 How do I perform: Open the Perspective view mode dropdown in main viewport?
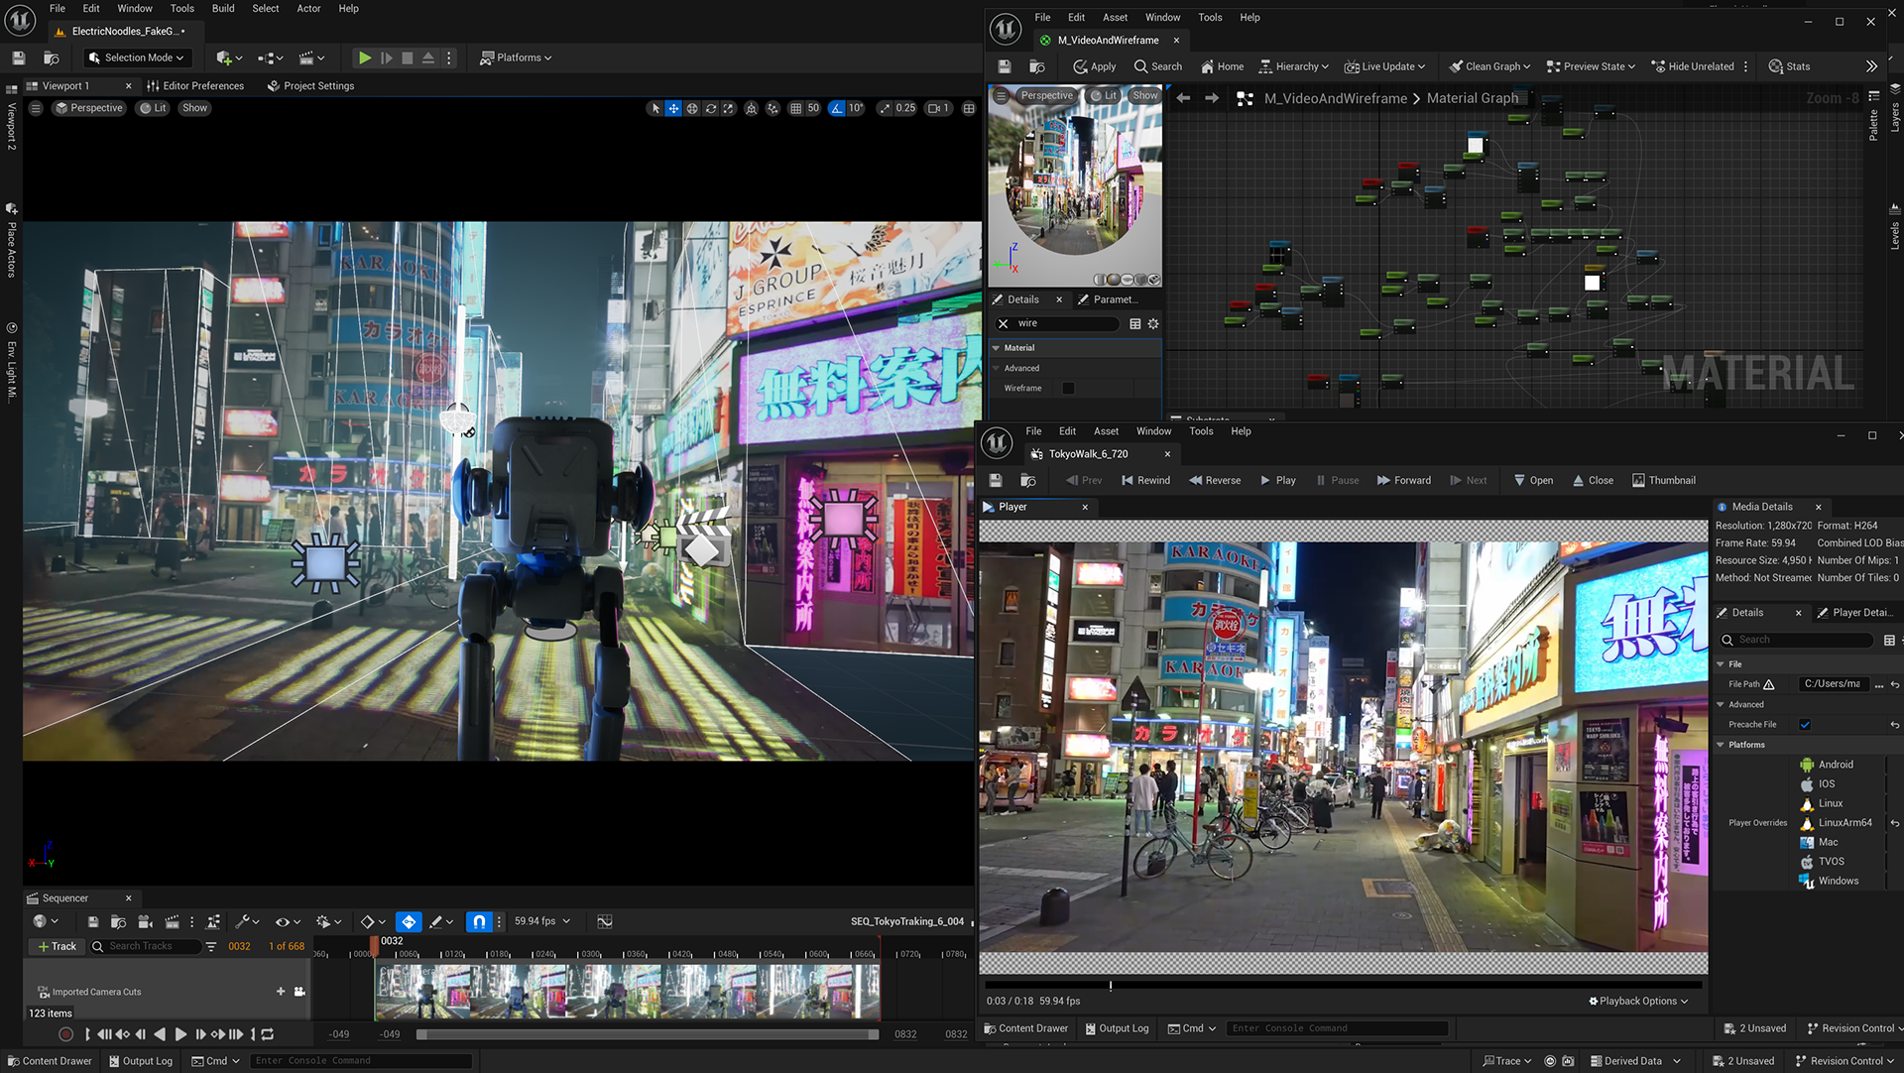pos(89,108)
